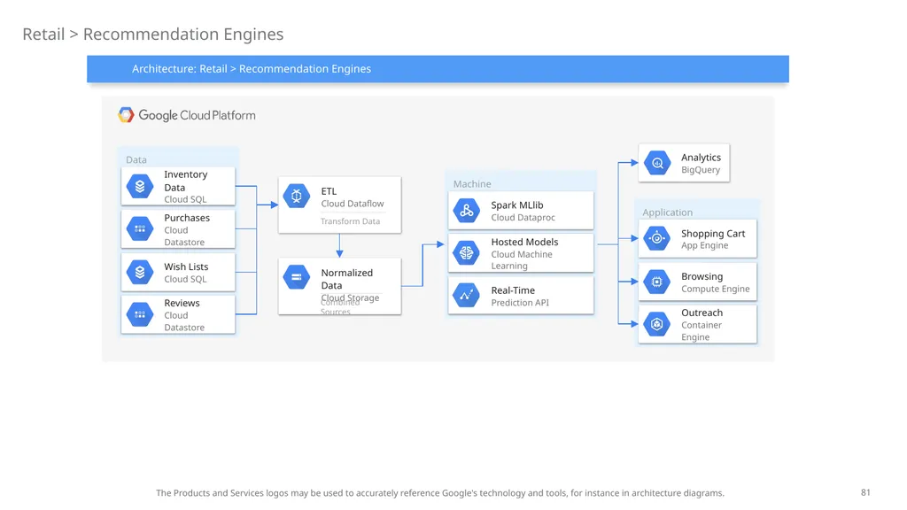The width and height of the screenshot is (907, 510).
Task: Click the slide title 'Retail > Recommendation Engines'
Action: [152, 35]
